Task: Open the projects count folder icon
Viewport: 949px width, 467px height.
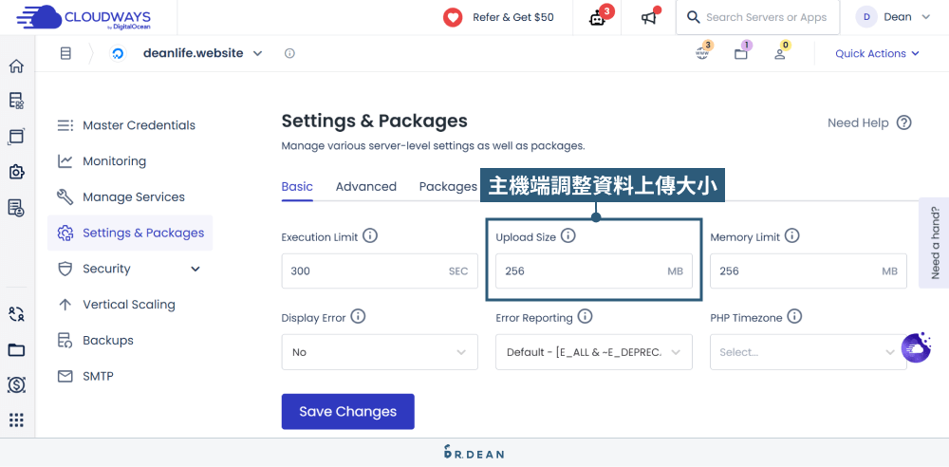Action: 742,52
